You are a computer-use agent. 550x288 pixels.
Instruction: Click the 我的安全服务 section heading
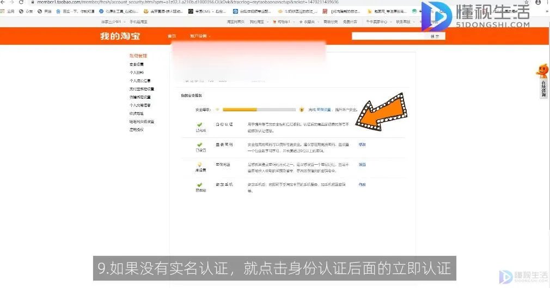click(x=191, y=95)
